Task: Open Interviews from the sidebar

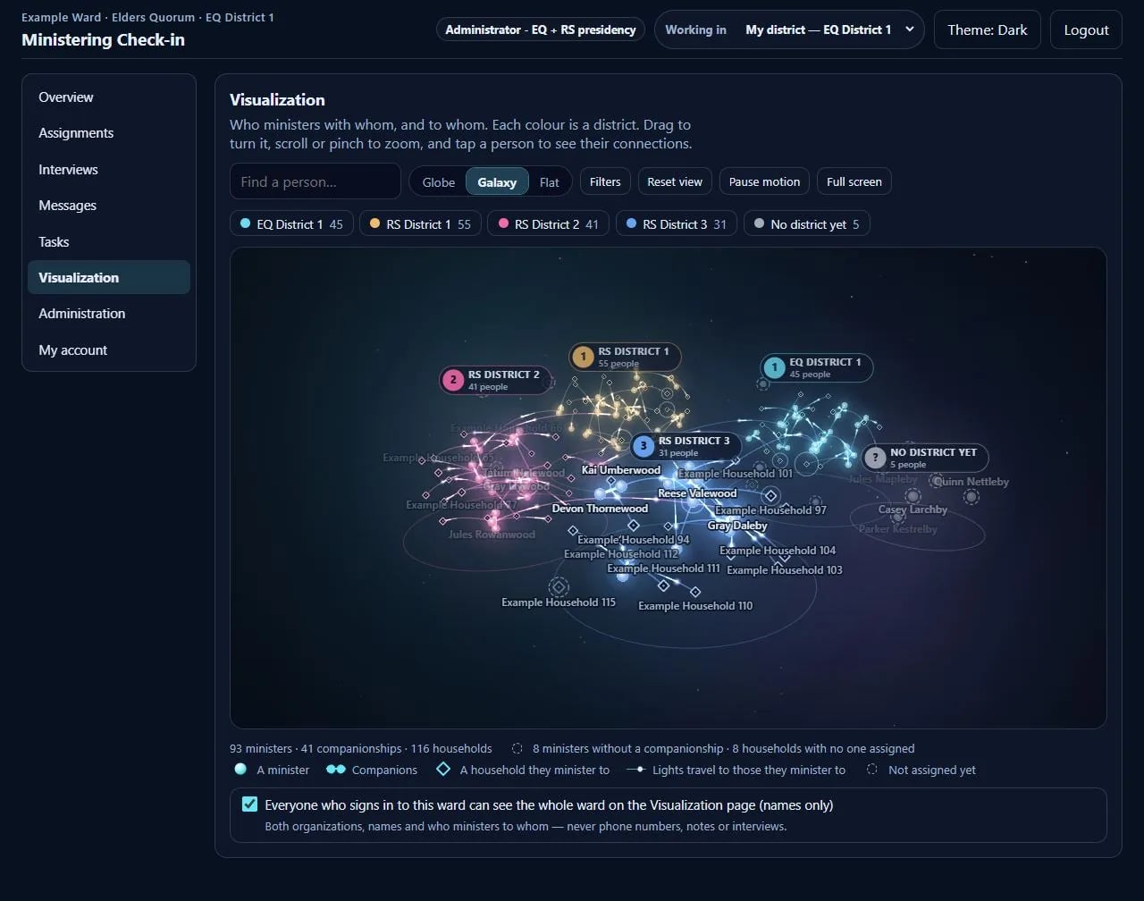Action: pyautogui.click(x=108, y=170)
